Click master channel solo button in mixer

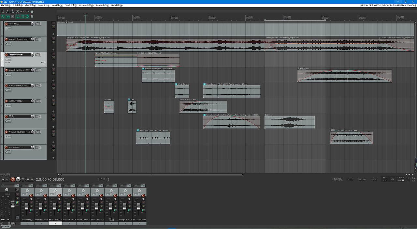click(x=17, y=198)
